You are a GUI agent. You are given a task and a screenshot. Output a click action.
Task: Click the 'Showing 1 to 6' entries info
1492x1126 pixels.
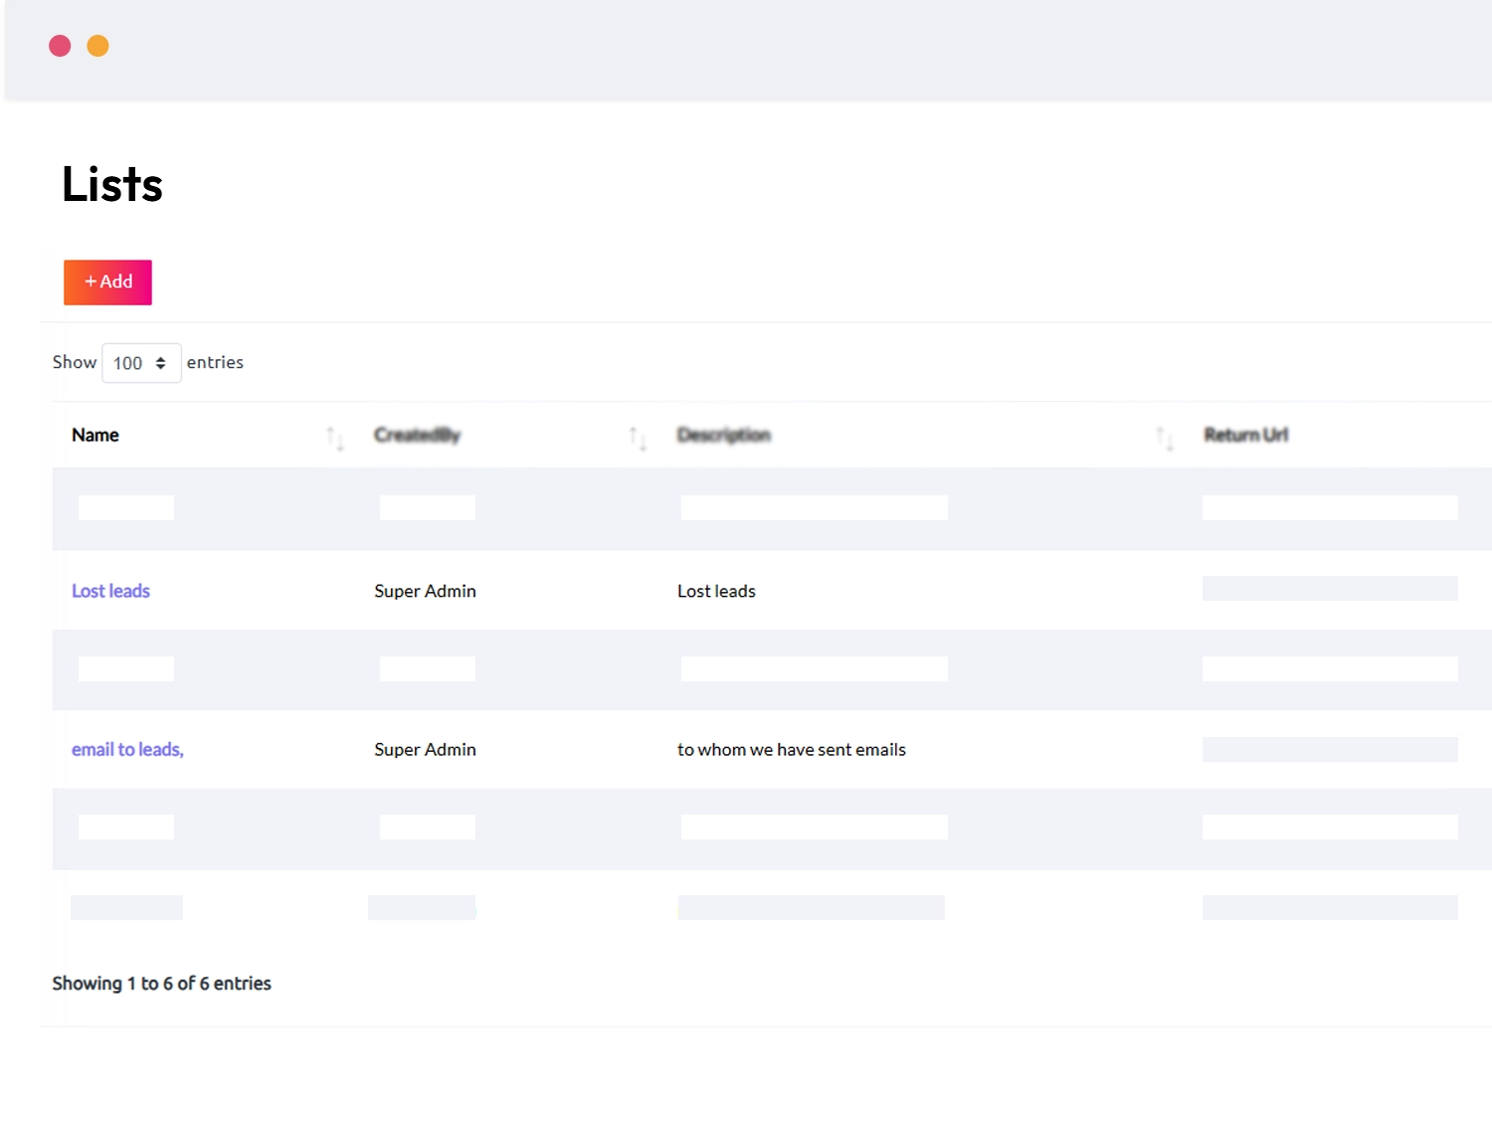[x=161, y=984]
